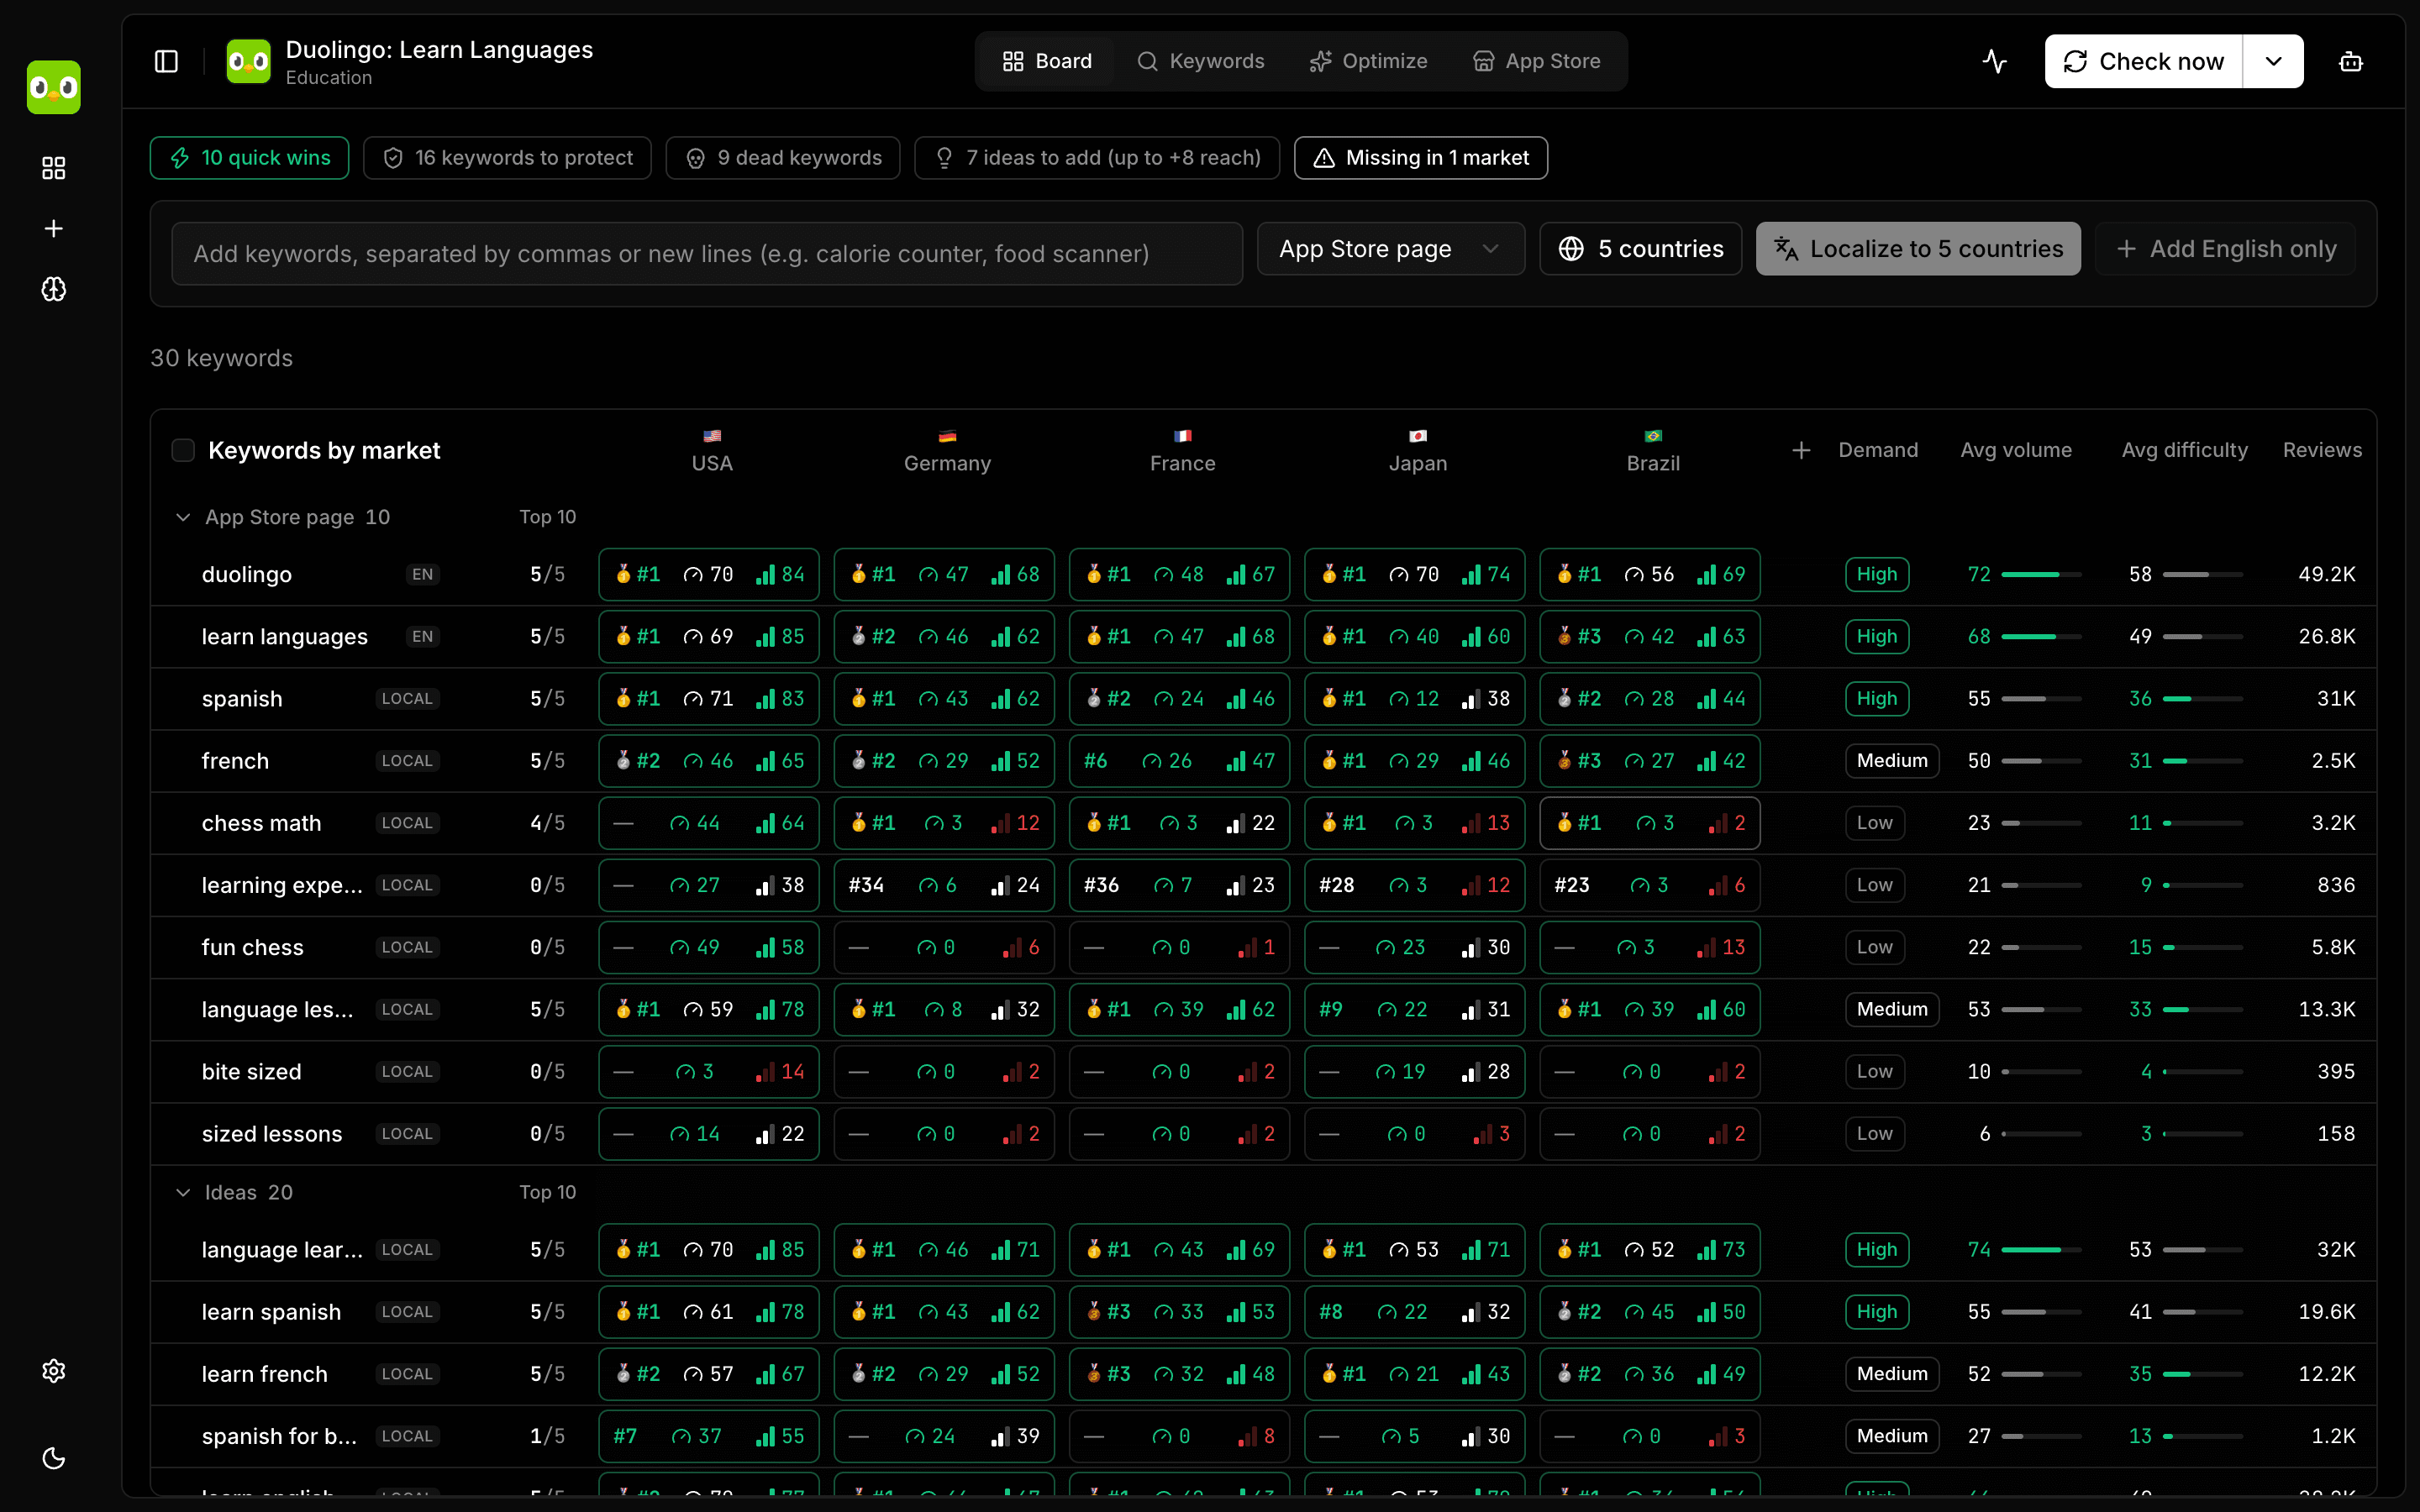2420x1512 pixels.
Task: Click the Avg difficulty column header
Action: tap(2184, 450)
